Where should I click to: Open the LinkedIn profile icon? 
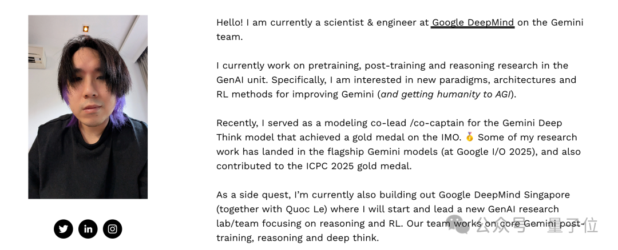tap(88, 229)
